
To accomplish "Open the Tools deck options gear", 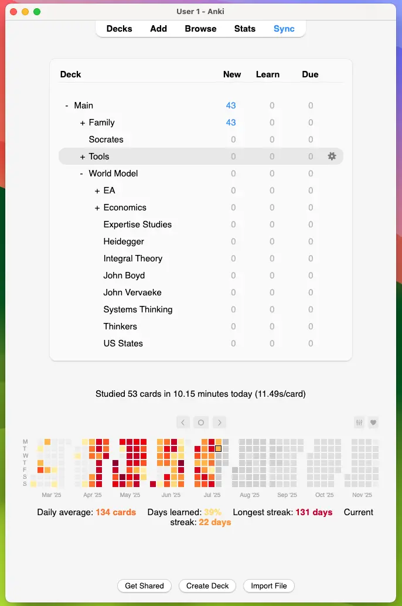I will (x=332, y=156).
